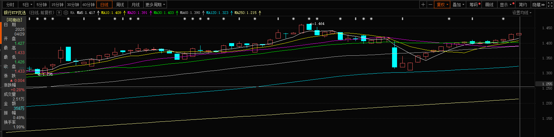554x137 pixels.
Task: Expand the 设置均线 dropdown
Action: coord(522,13)
